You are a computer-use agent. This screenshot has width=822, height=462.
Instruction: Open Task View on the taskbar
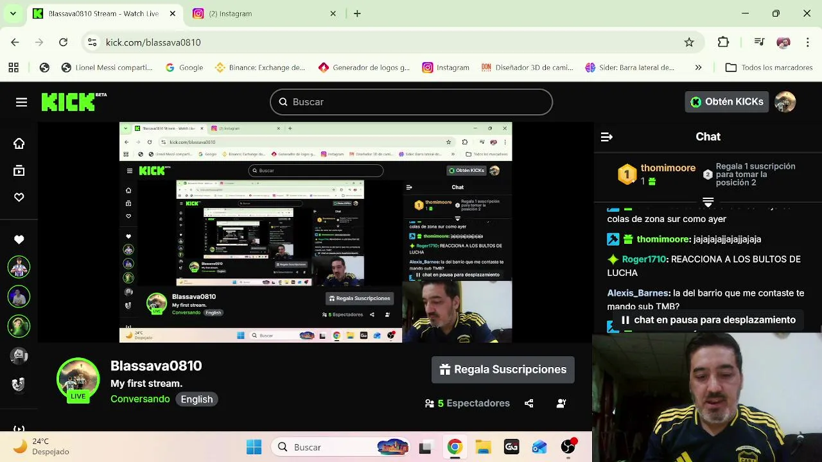[425, 447]
